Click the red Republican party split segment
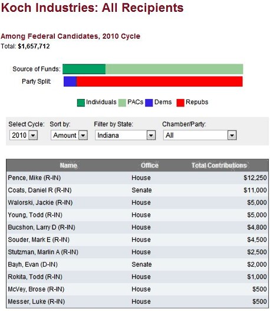The width and height of the screenshot is (270, 311). tap(160, 81)
